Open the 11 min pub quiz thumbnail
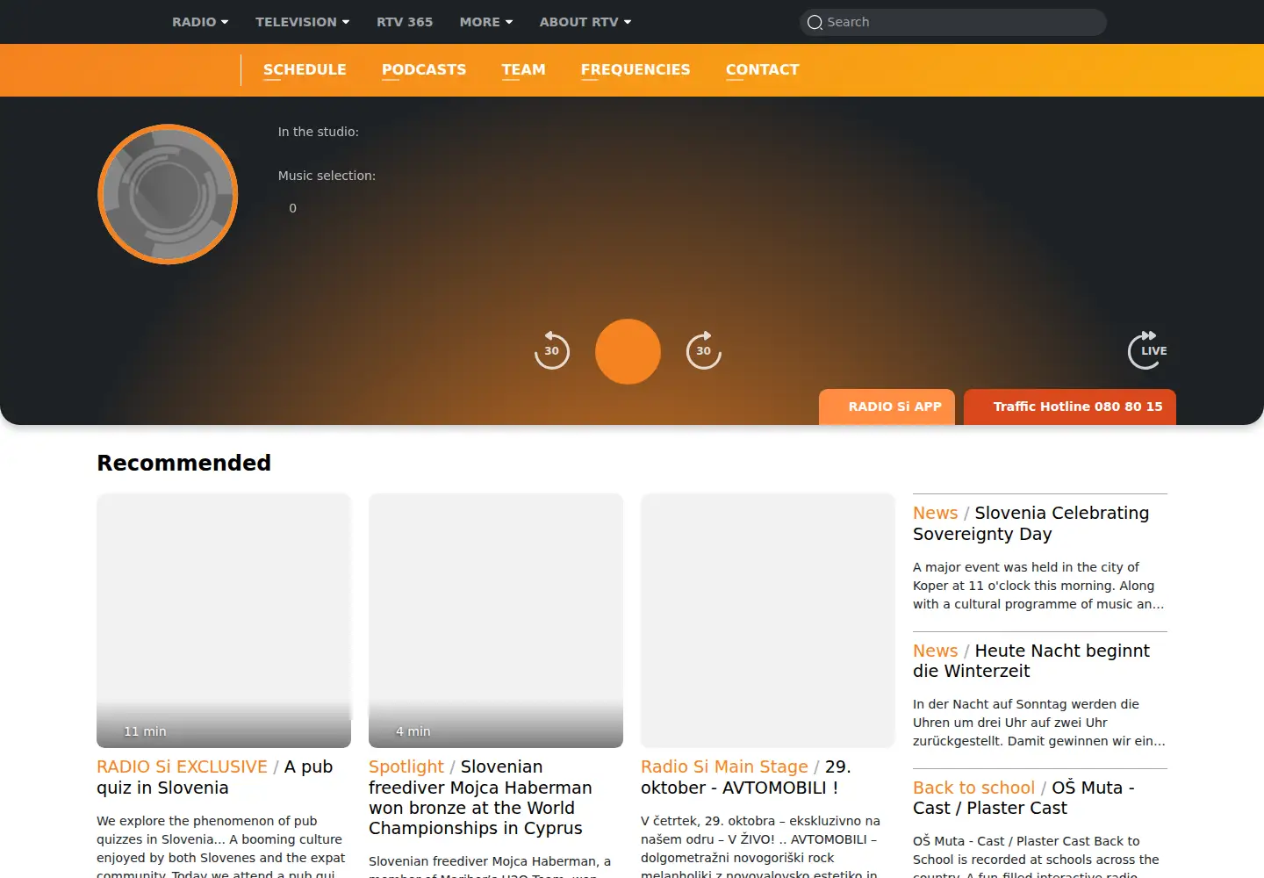This screenshot has height=878, width=1264. (x=224, y=621)
